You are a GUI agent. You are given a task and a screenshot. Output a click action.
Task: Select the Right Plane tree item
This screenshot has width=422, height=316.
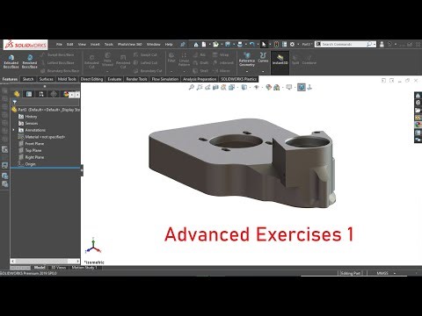pyautogui.click(x=32, y=157)
